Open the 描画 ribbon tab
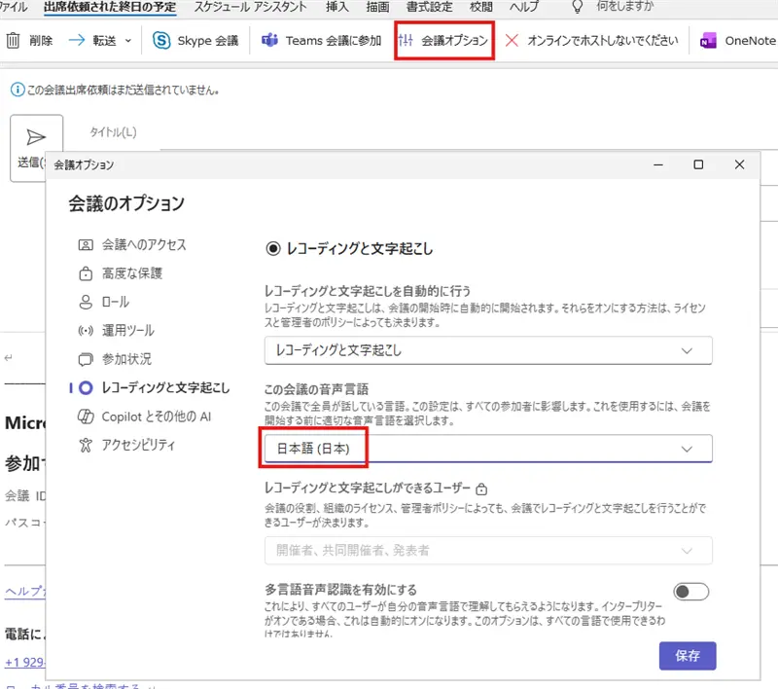The image size is (778, 689). click(x=377, y=7)
